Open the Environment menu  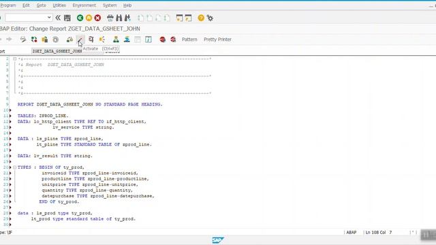pyautogui.click(x=84, y=5)
